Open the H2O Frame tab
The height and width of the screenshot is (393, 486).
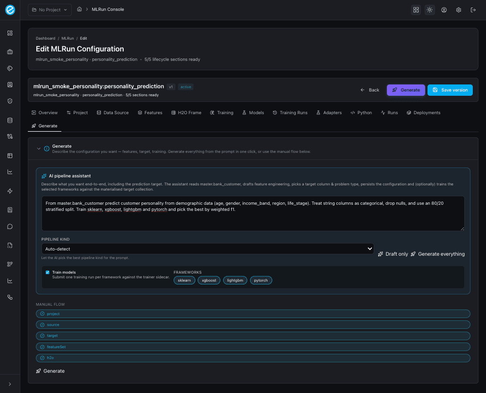[186, 113]
